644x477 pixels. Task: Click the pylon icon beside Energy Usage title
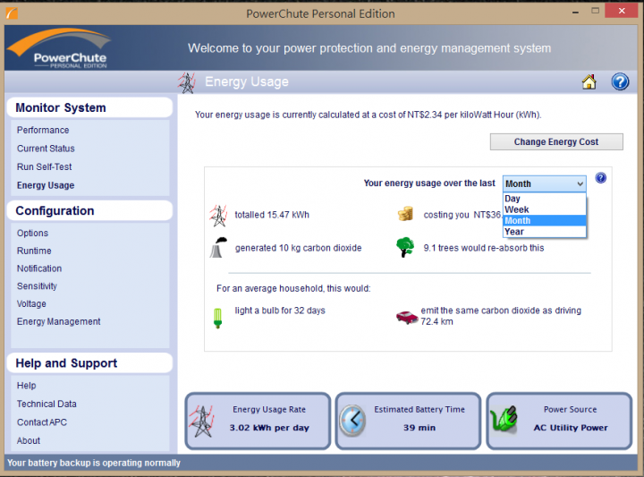pyautogui.click(x=187, y=82)
